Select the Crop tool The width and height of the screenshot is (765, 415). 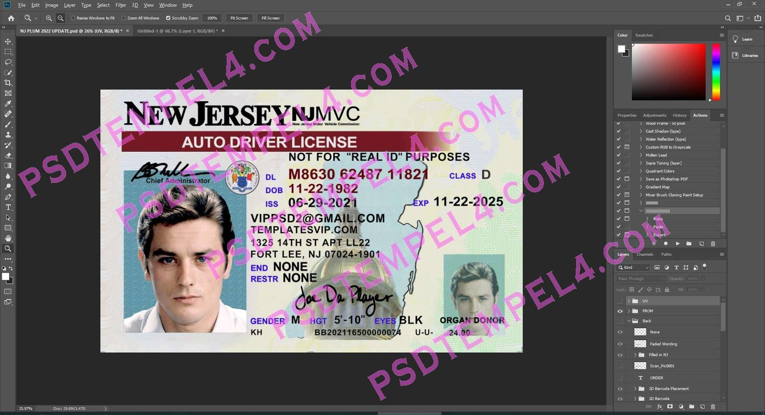click(x=8, y=83)
